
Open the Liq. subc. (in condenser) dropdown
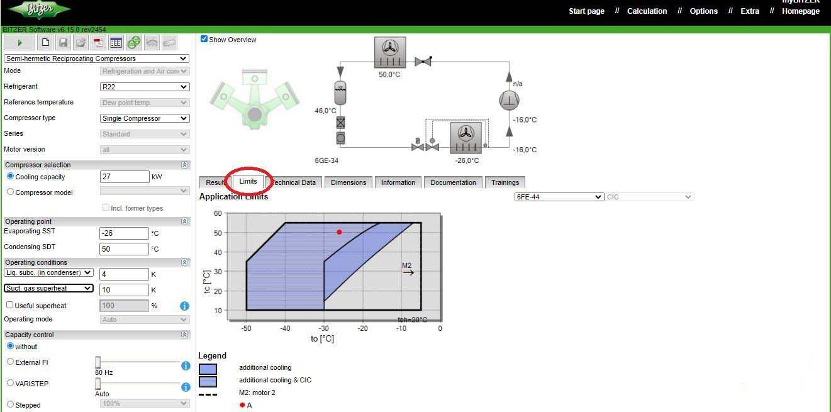48,272
